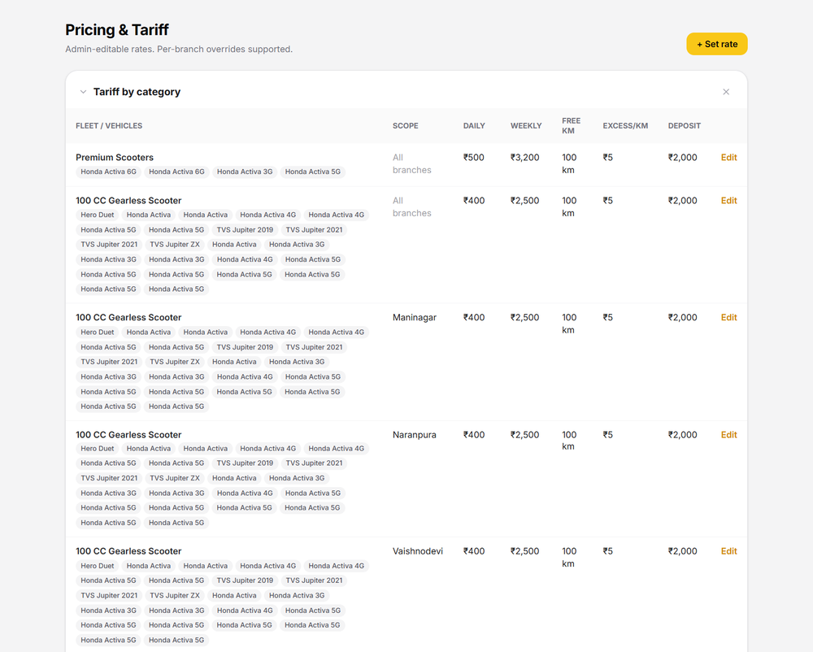
Task: Close the Tariff by category panel
Action: [x=726, y=92]
